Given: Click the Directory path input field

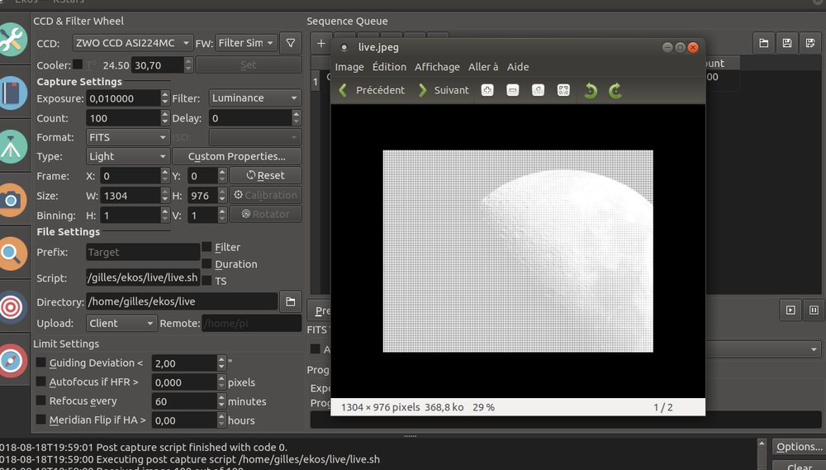Looking at the screenshot, I should 181,302.
